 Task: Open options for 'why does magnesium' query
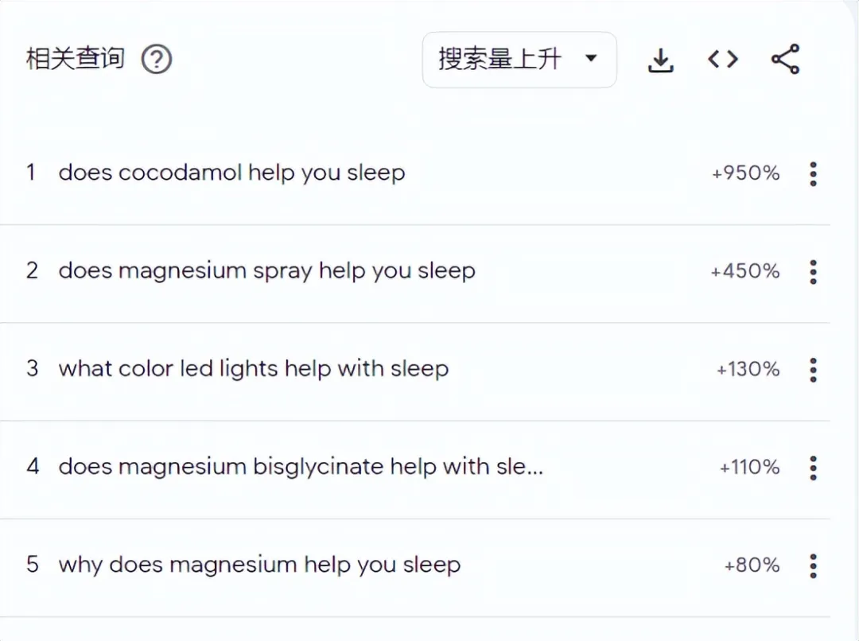(x=813, y=565)
